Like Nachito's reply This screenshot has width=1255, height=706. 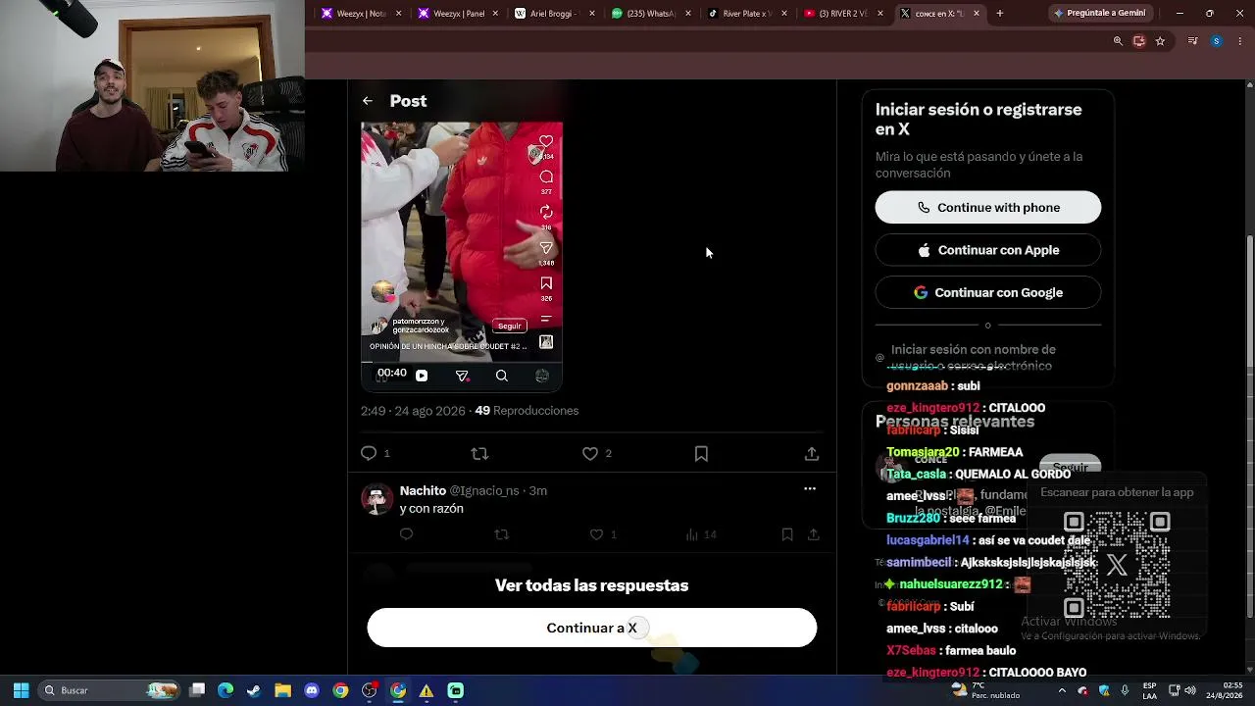coord(596,534)
